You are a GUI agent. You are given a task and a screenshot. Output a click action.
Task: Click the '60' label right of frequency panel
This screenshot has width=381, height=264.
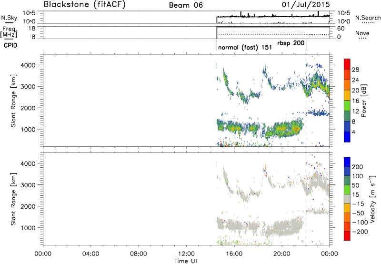[341, 29]
